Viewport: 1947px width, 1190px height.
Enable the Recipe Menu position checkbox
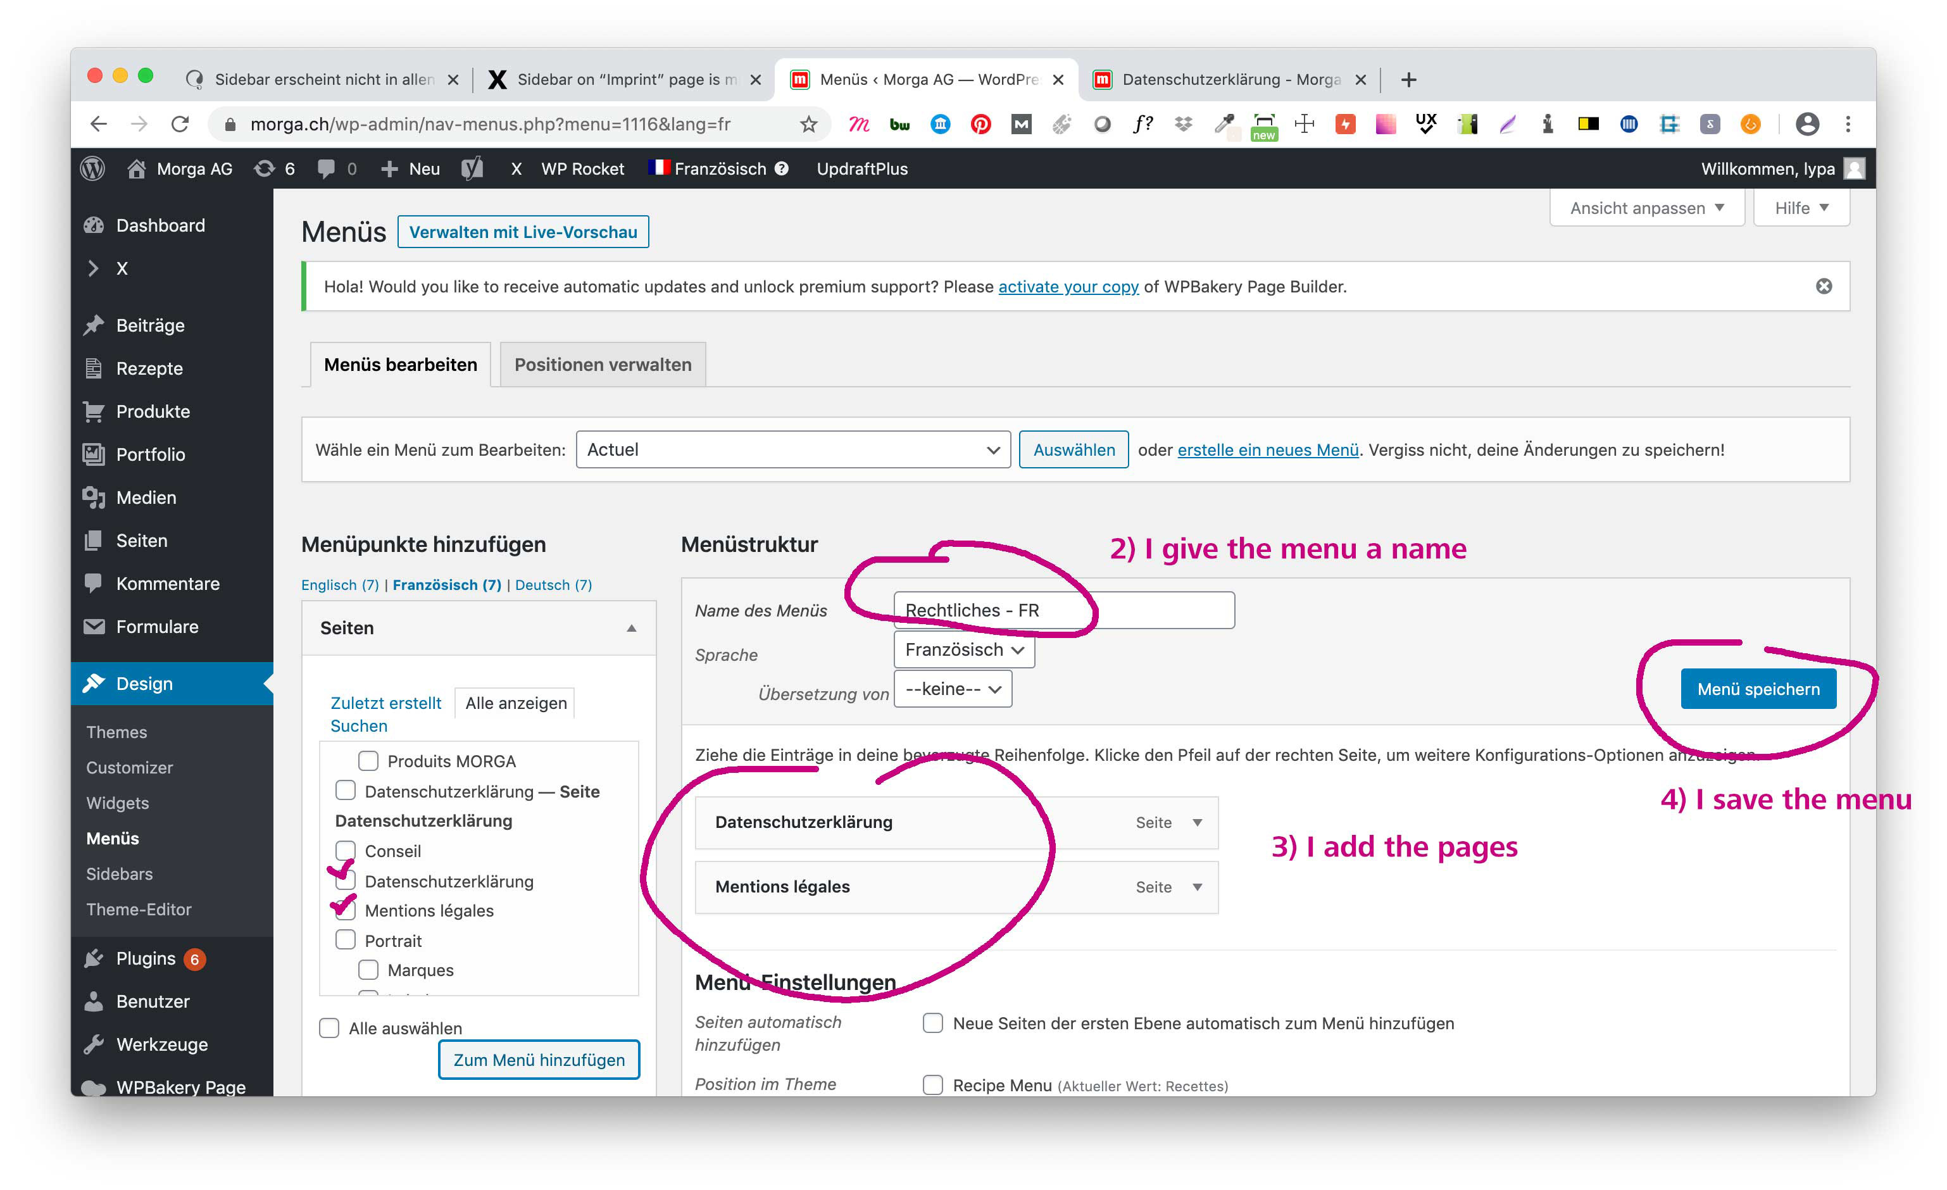(x=932, y=1084)
